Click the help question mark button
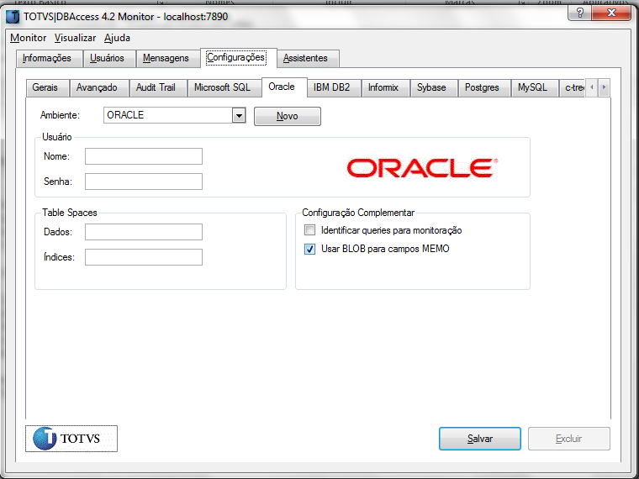 pos(579,13)
